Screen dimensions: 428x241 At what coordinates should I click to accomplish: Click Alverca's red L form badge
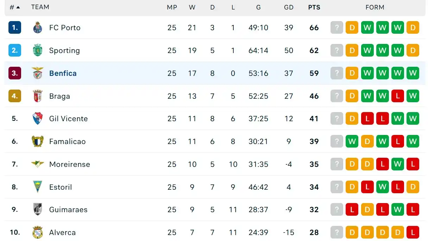(x=413, y=232)
